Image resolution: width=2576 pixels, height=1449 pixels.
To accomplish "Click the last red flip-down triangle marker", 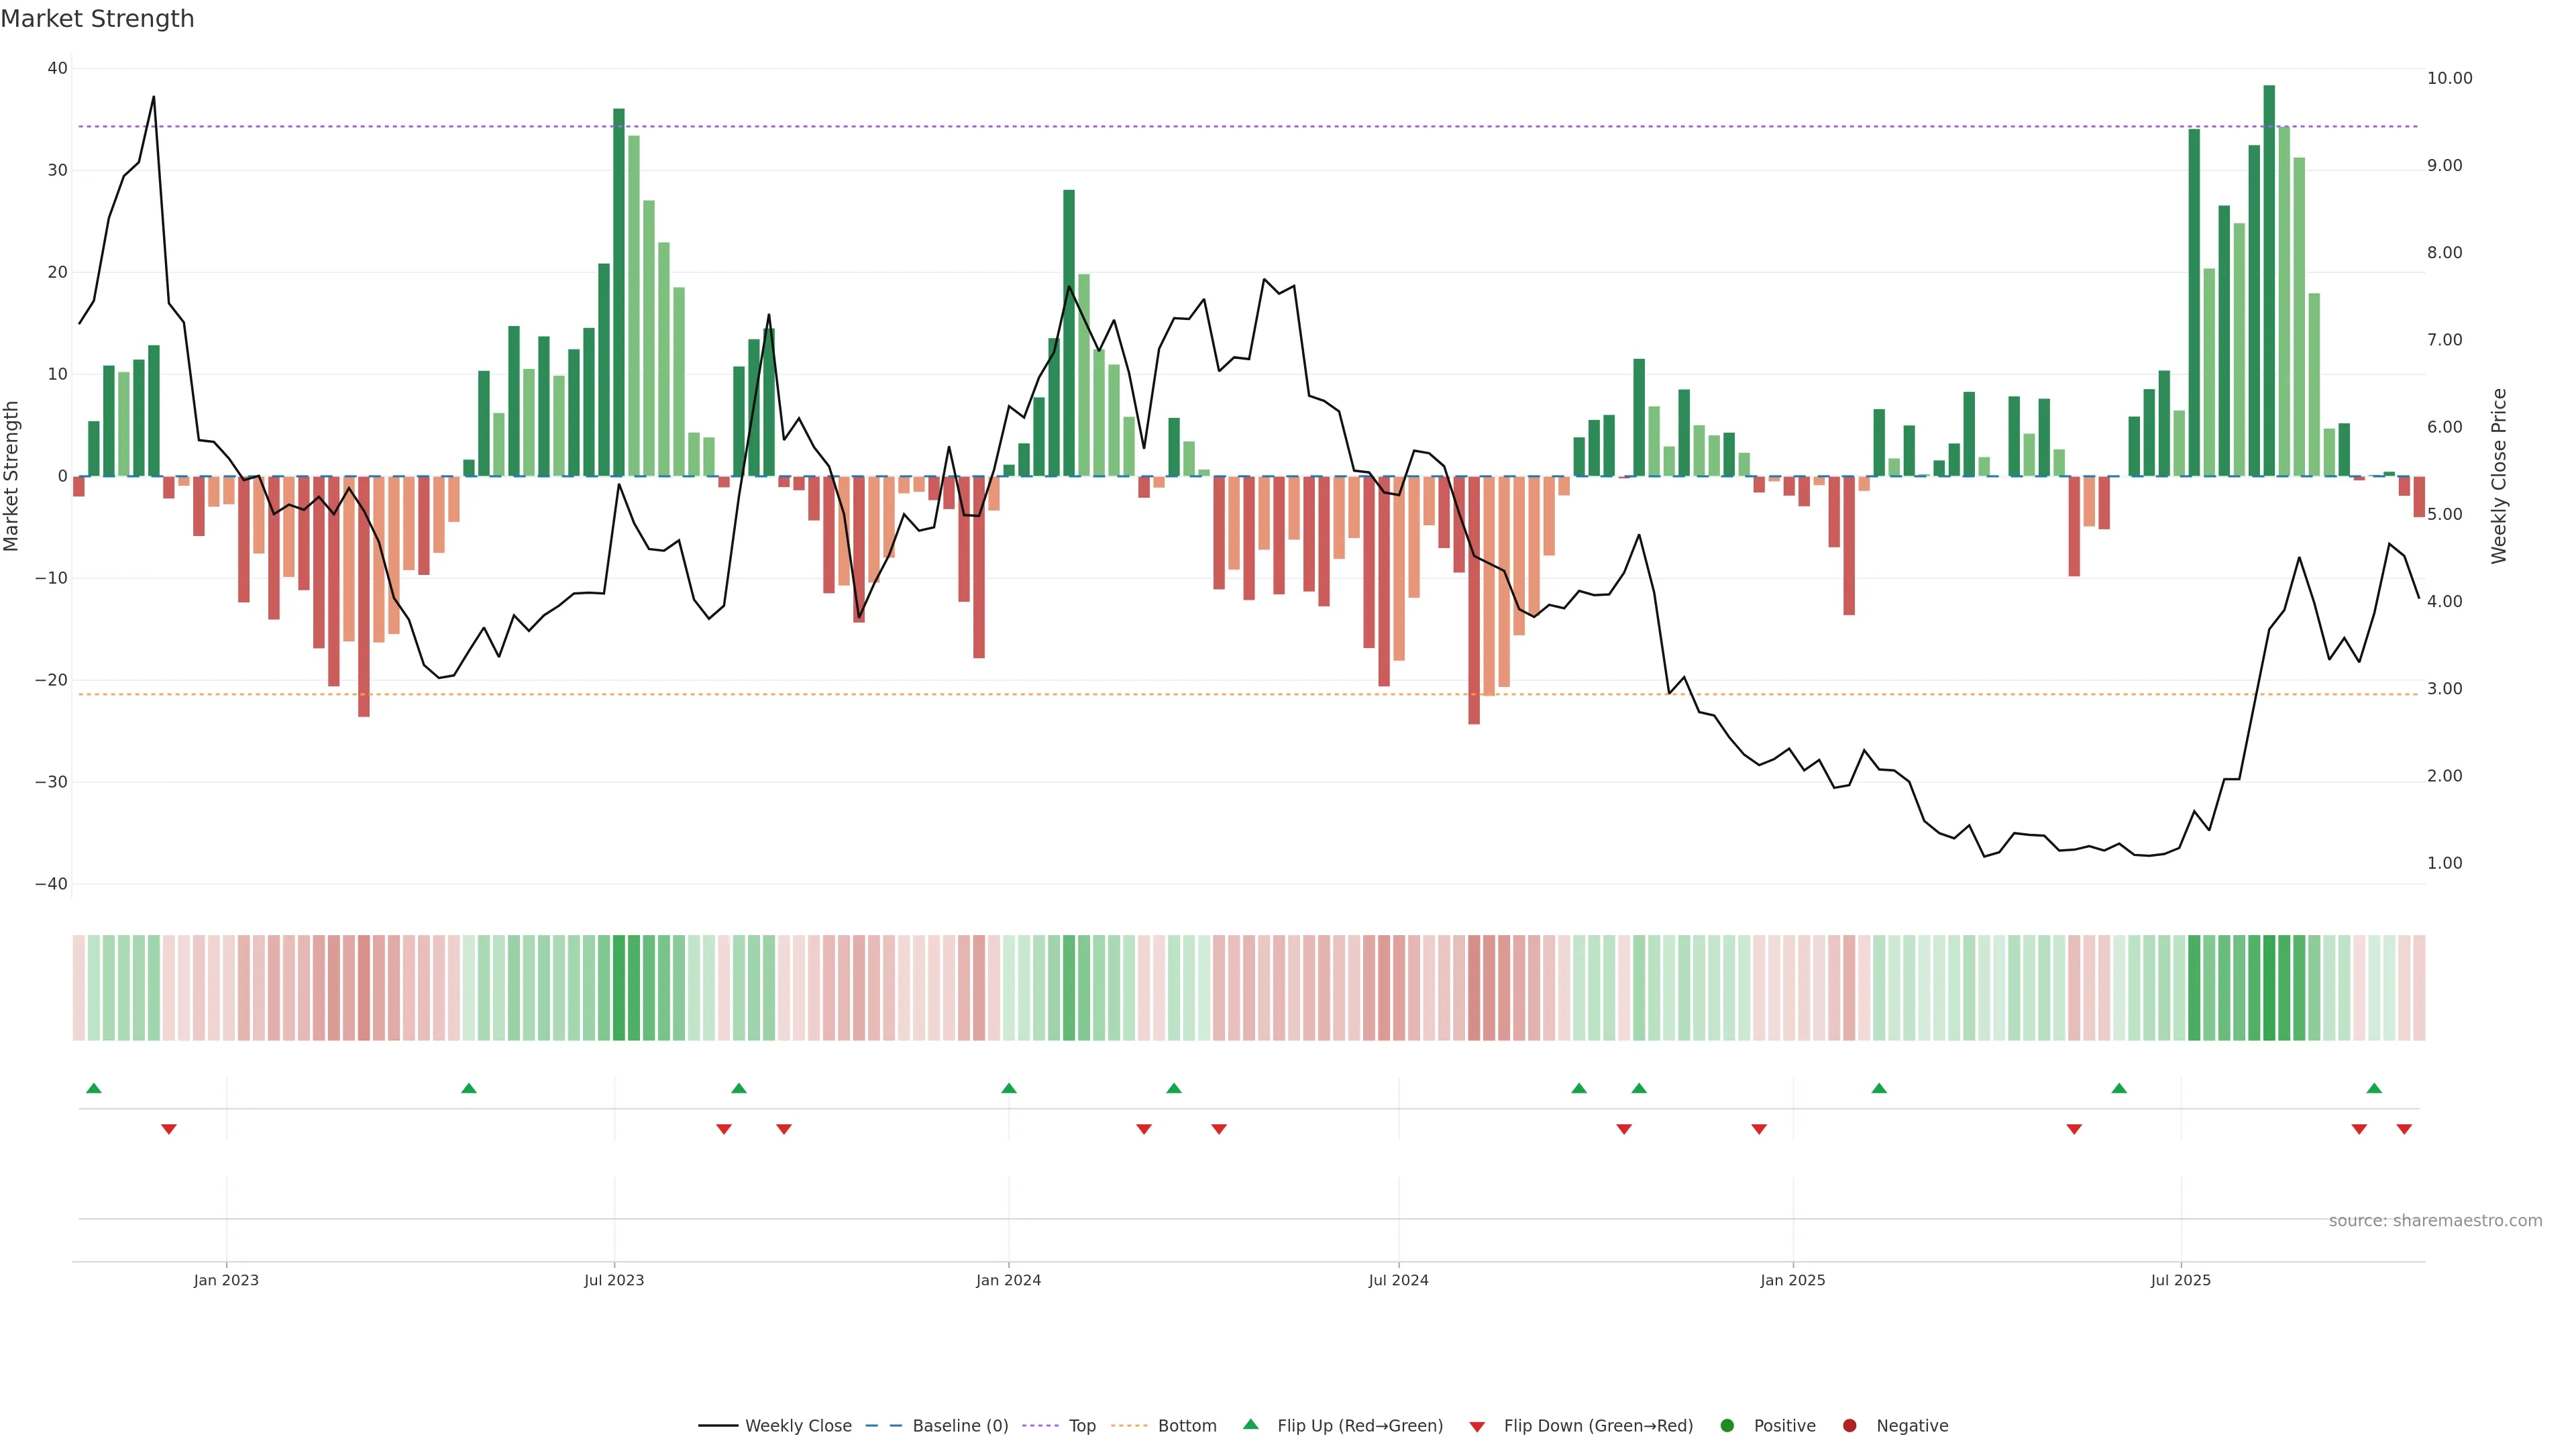I will point(2404,1129).
